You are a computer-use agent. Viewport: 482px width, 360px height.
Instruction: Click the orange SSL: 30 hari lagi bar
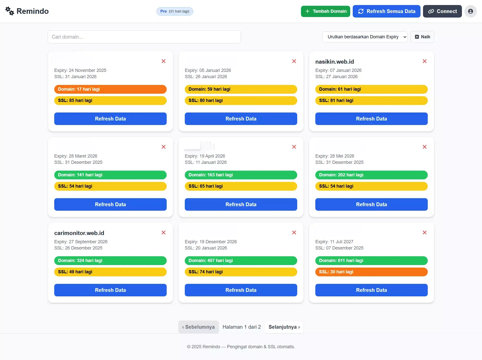372,272
